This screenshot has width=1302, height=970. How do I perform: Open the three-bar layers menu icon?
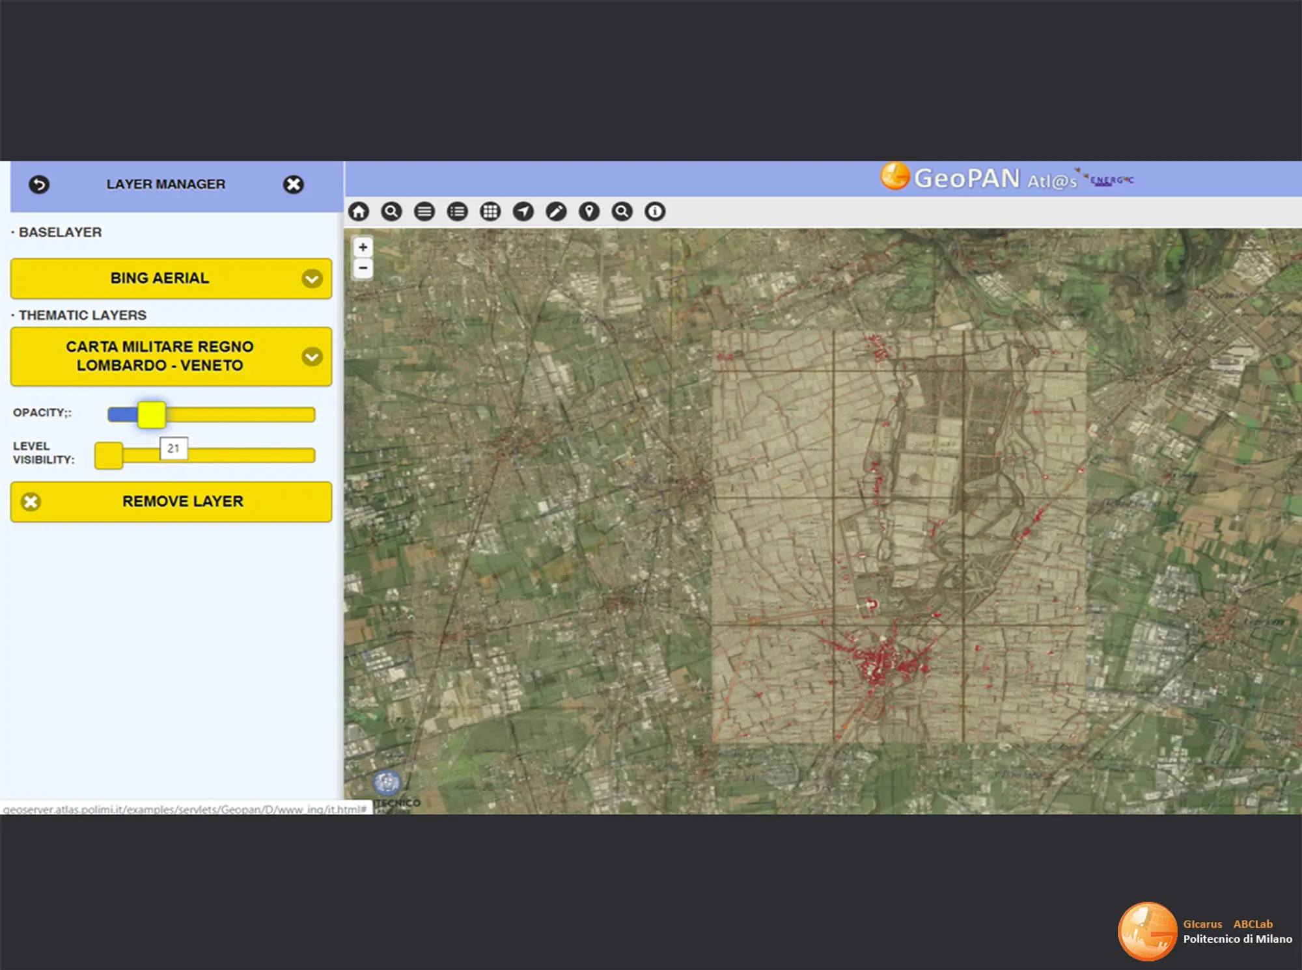424,211
